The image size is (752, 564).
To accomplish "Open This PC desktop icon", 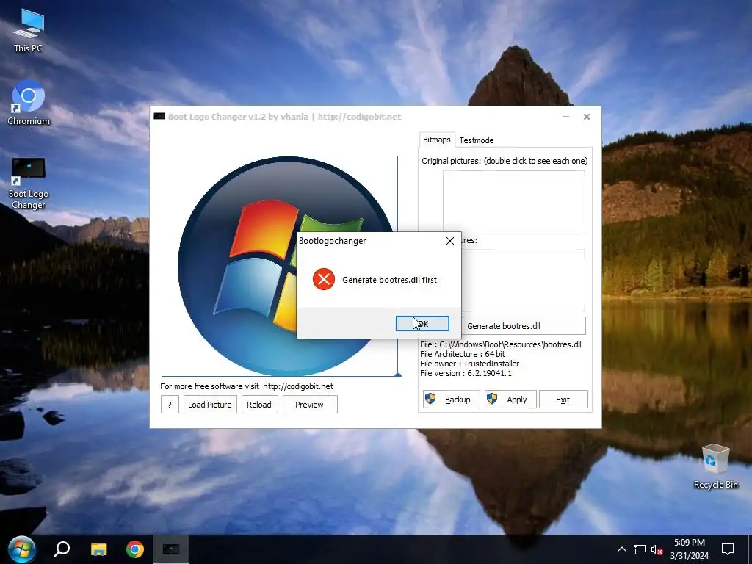I will point(29,31).
